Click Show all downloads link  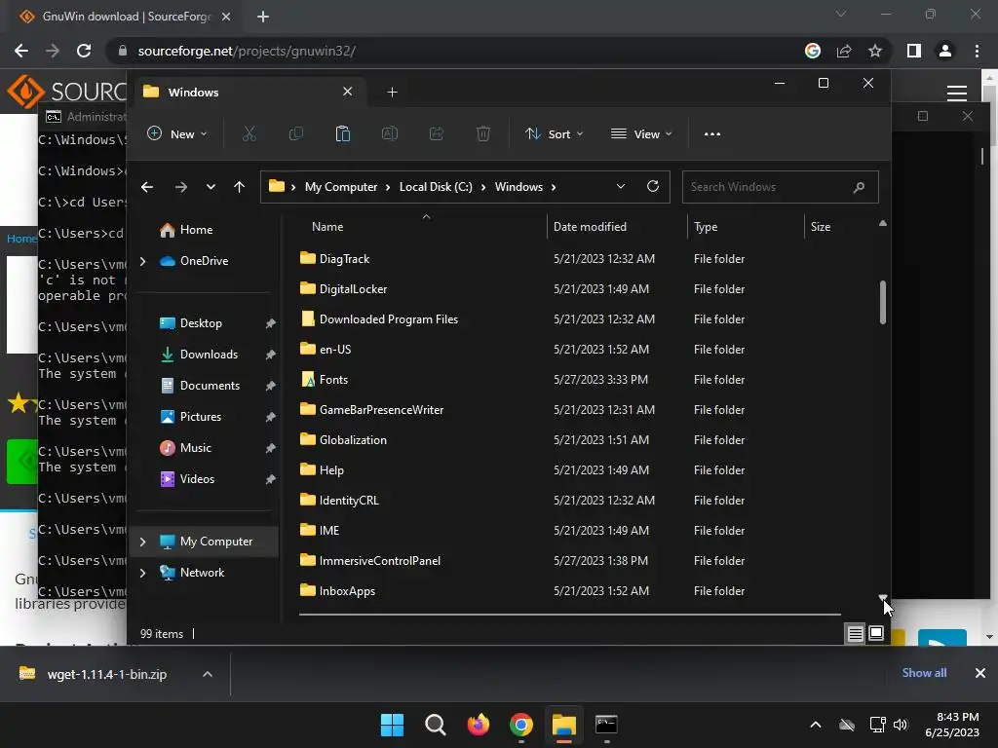[924, 673]
